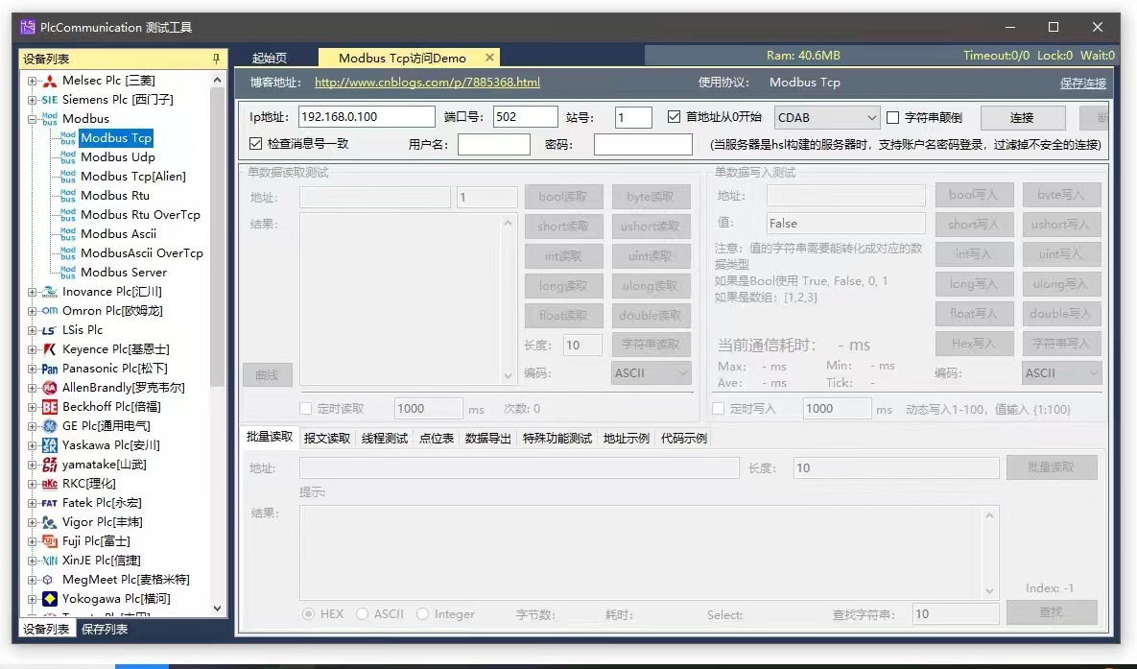The height and width of the screenshot is (669, 1137).
Task: Click the Beckhoff Plc brand icon
Action: (49, 406)
